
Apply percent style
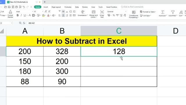pos(114,15)
